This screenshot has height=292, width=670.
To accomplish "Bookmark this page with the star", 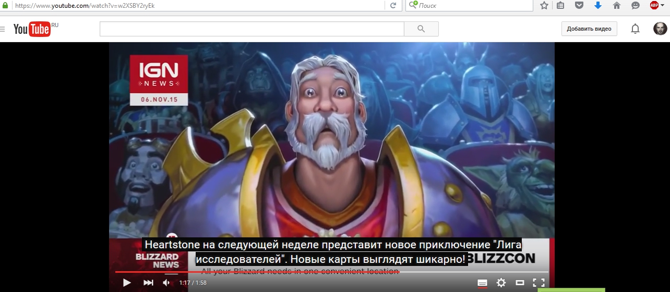I will point(544,6).
